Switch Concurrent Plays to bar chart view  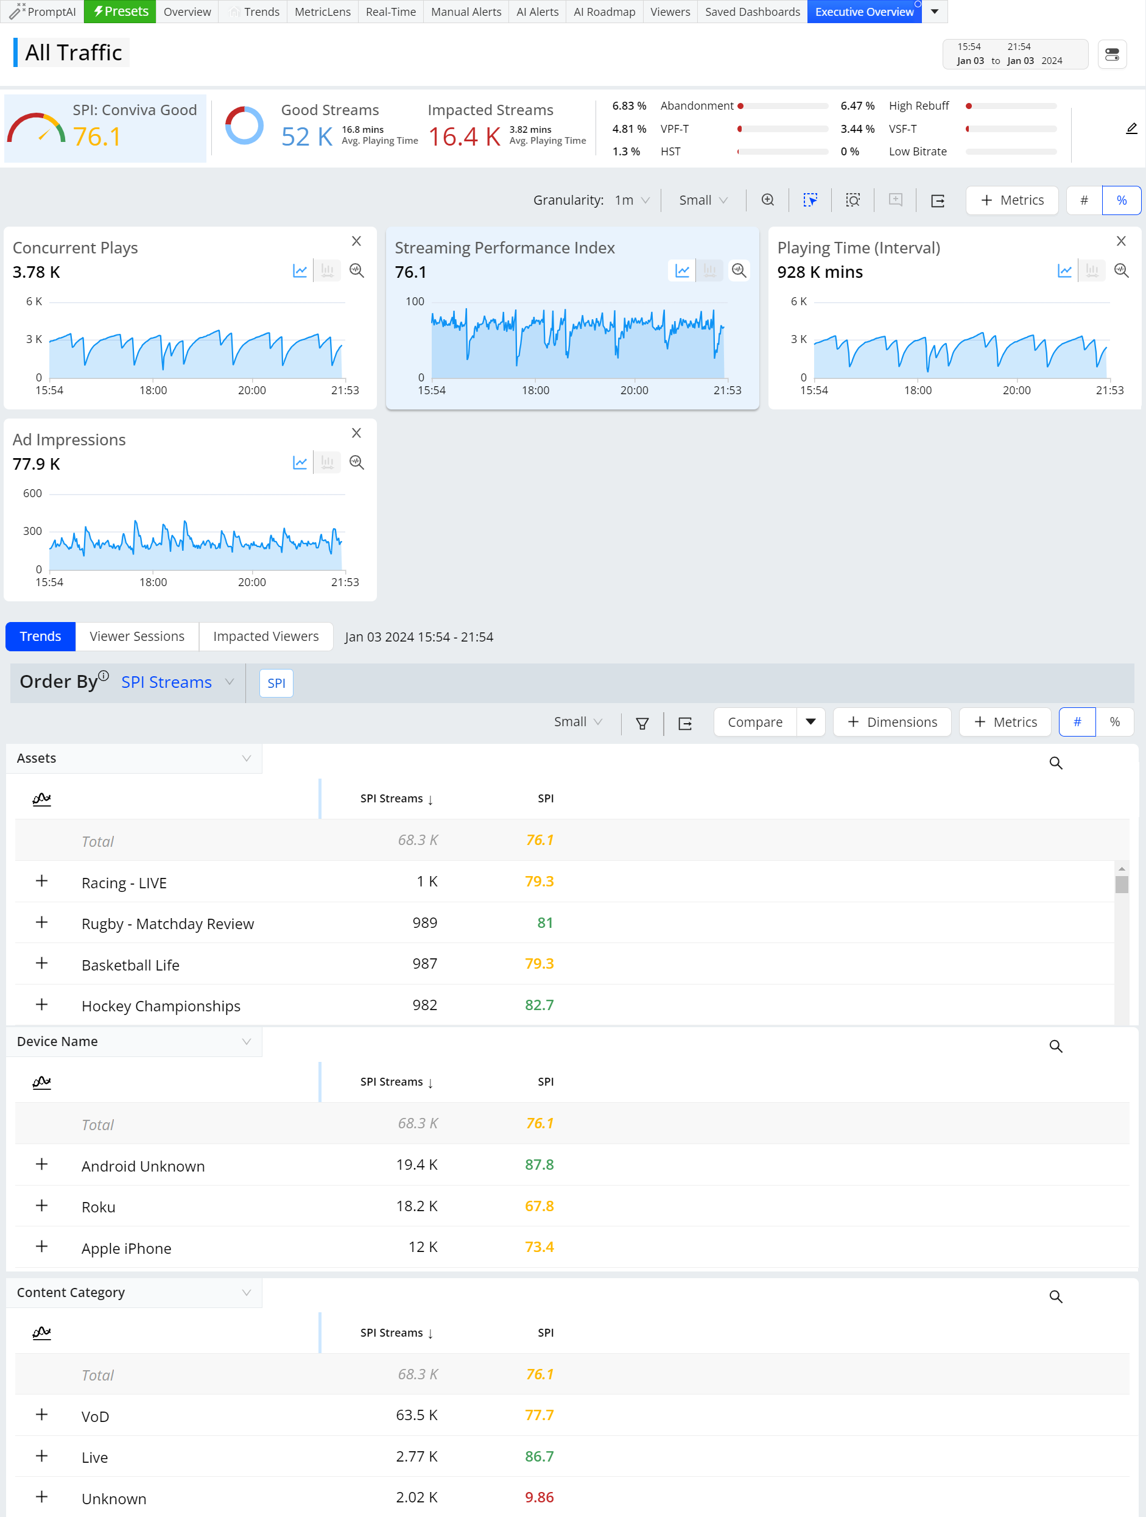pos(328,271)
